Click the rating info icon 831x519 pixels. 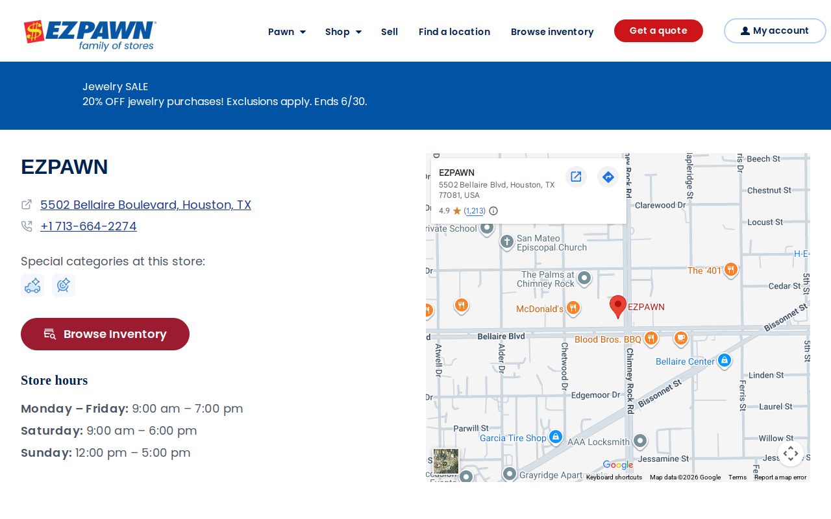click(x=493, y=211)
